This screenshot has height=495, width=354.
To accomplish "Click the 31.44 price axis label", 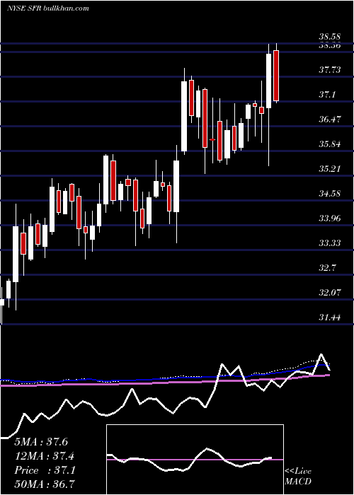I will (x=330, y=317).
